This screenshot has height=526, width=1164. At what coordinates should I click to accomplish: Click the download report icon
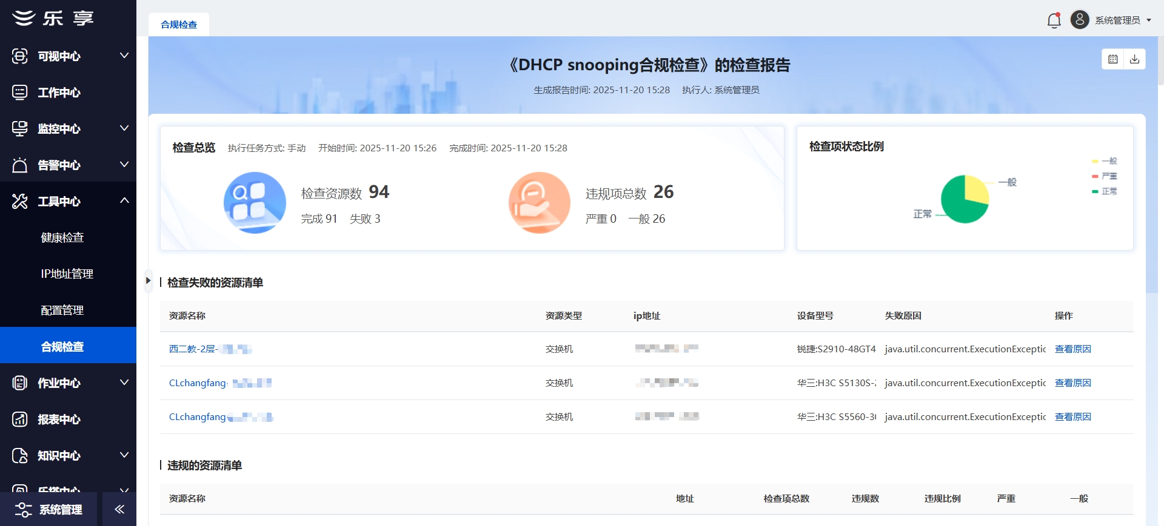1134,59
